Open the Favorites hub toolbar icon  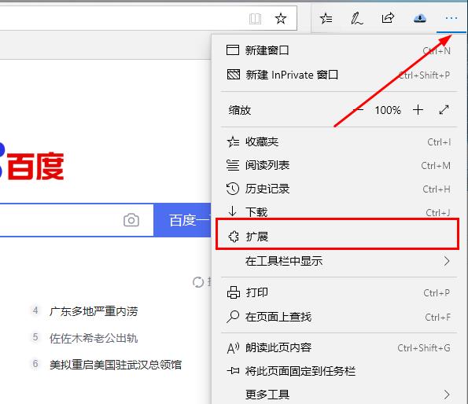point(326,19)
